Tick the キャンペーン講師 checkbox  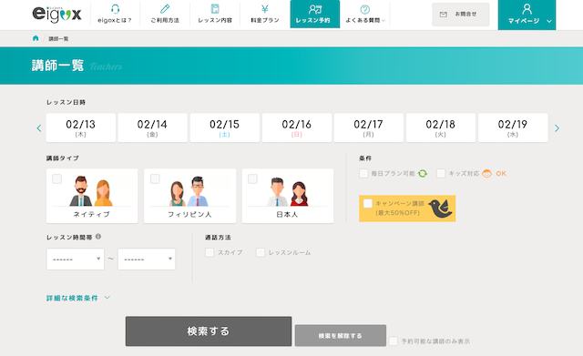tap(368, 203)
